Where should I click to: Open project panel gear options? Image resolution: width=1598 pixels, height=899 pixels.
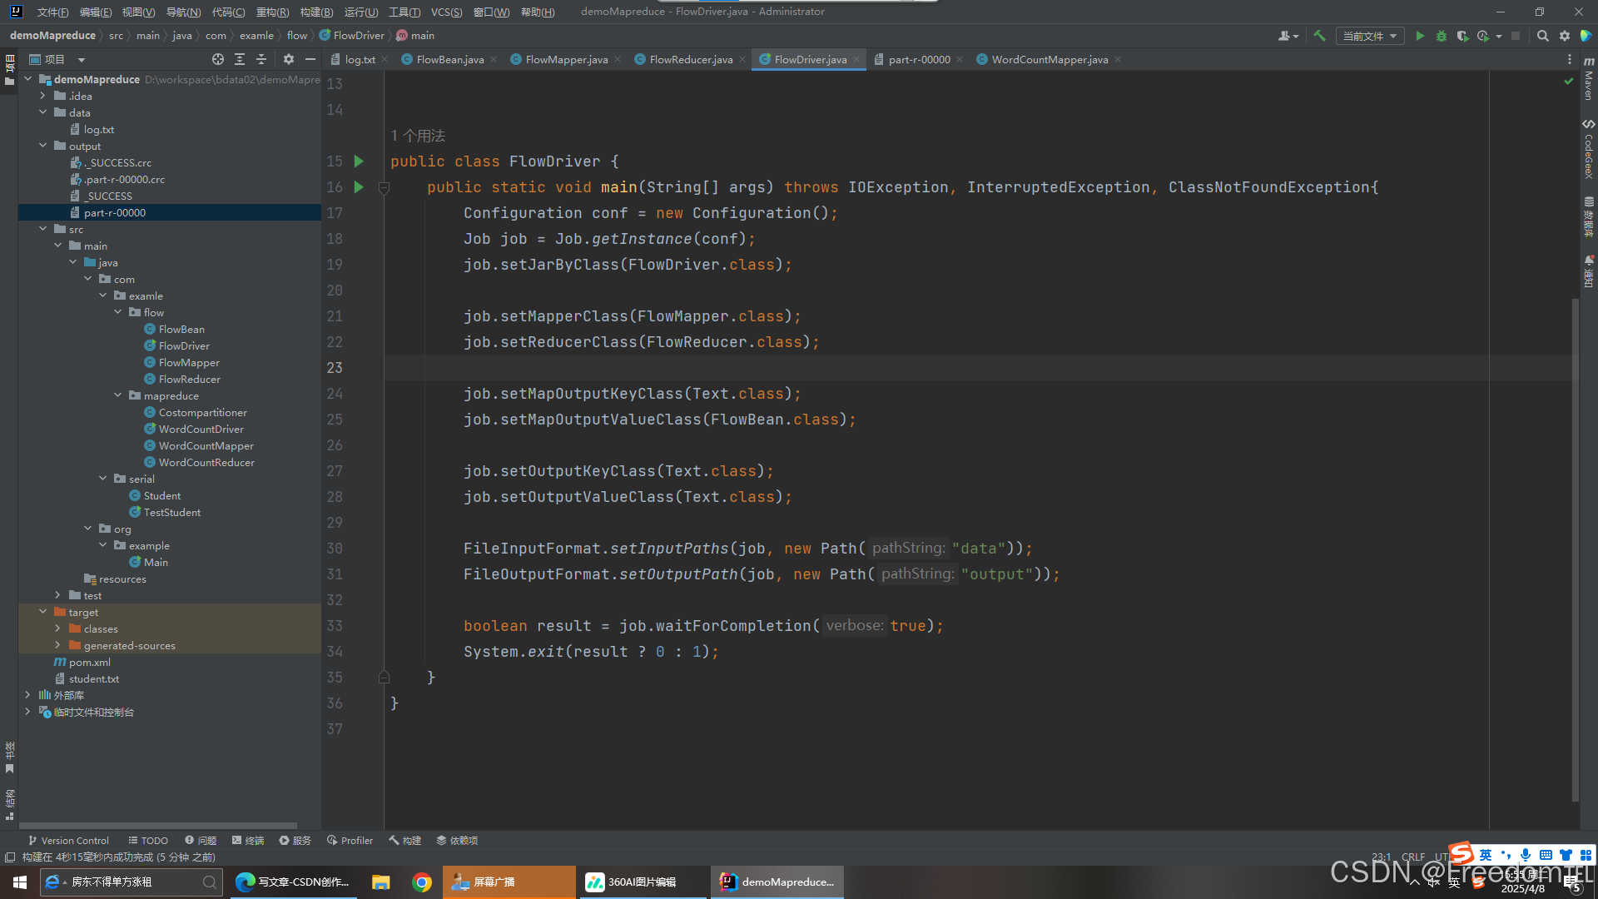coord(288,59)
